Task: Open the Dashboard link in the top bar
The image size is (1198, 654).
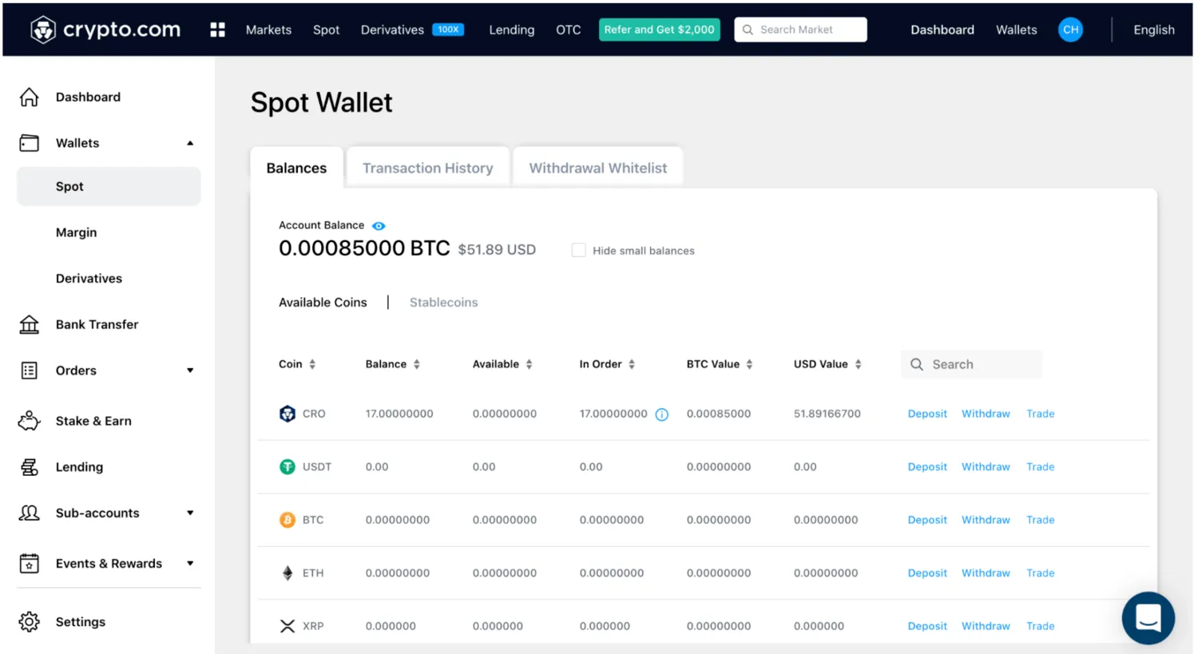Action: [942, 30]
